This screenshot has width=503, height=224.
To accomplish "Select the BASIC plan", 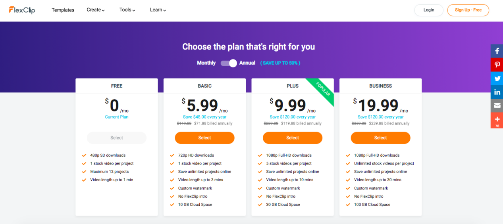I will (x=204, y=138).
